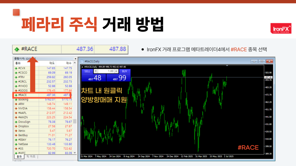Viewport: 296px width, 166px height.
Task: Click the green arrow icon beside #CVX
Action: 16,68
